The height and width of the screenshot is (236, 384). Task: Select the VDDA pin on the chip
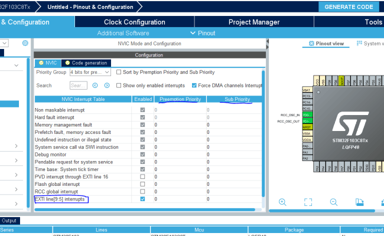[307, 140]
